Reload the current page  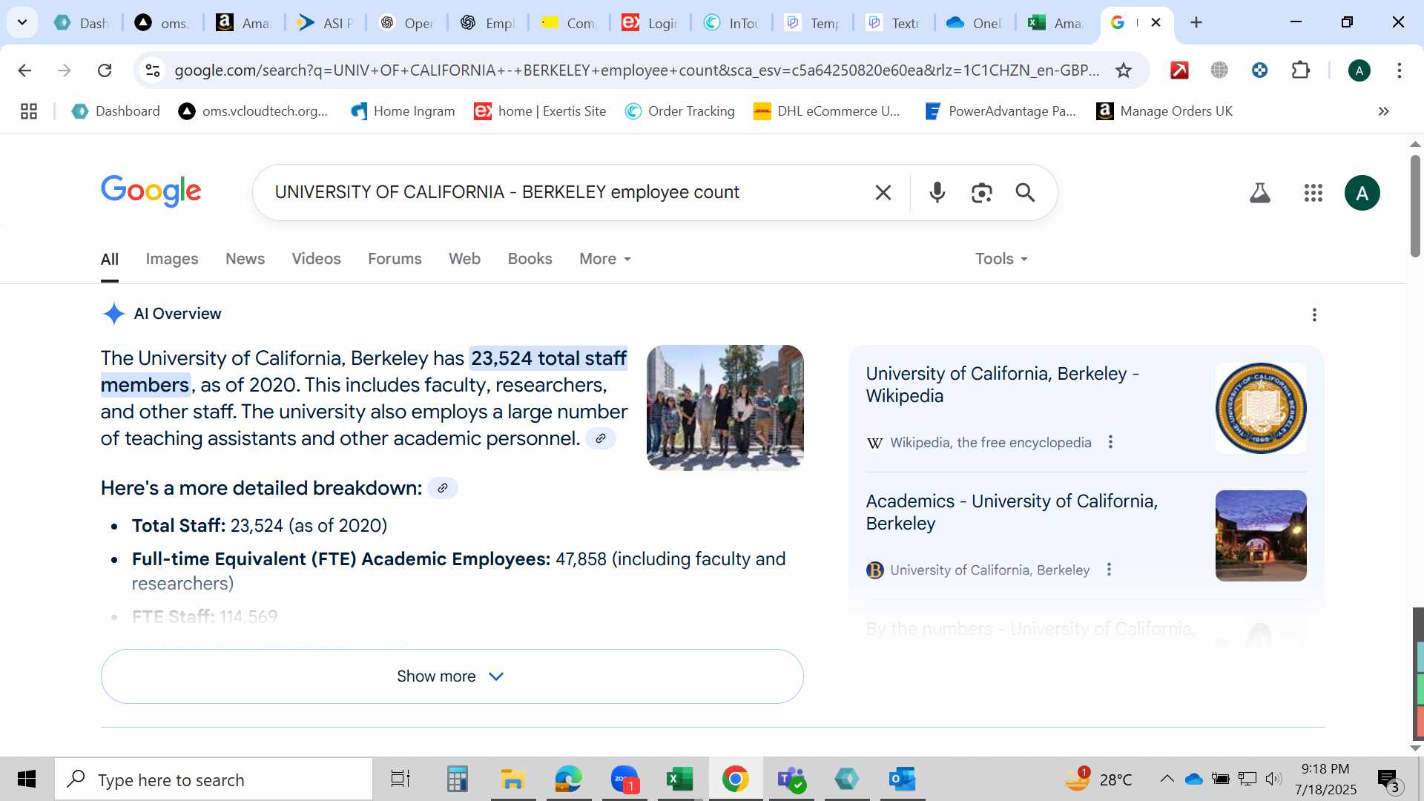(x=105, y=70)
